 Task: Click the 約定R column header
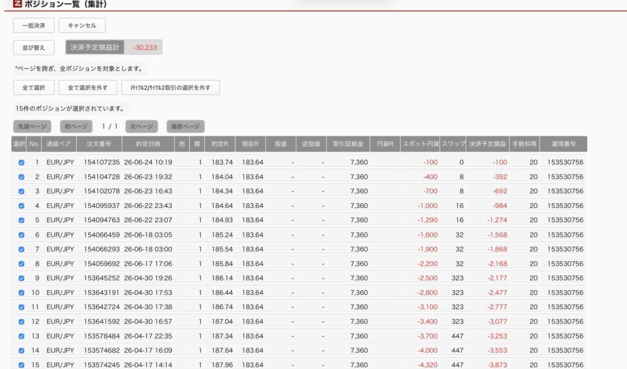coord(220,144)
